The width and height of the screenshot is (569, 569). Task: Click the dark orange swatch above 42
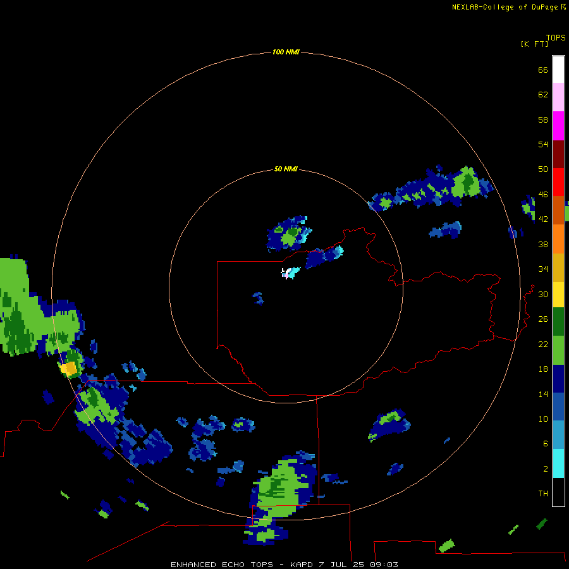(x=558, y=211)
